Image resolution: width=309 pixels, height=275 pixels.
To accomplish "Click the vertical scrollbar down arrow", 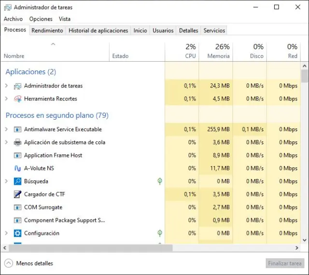I will coord(304,240).
